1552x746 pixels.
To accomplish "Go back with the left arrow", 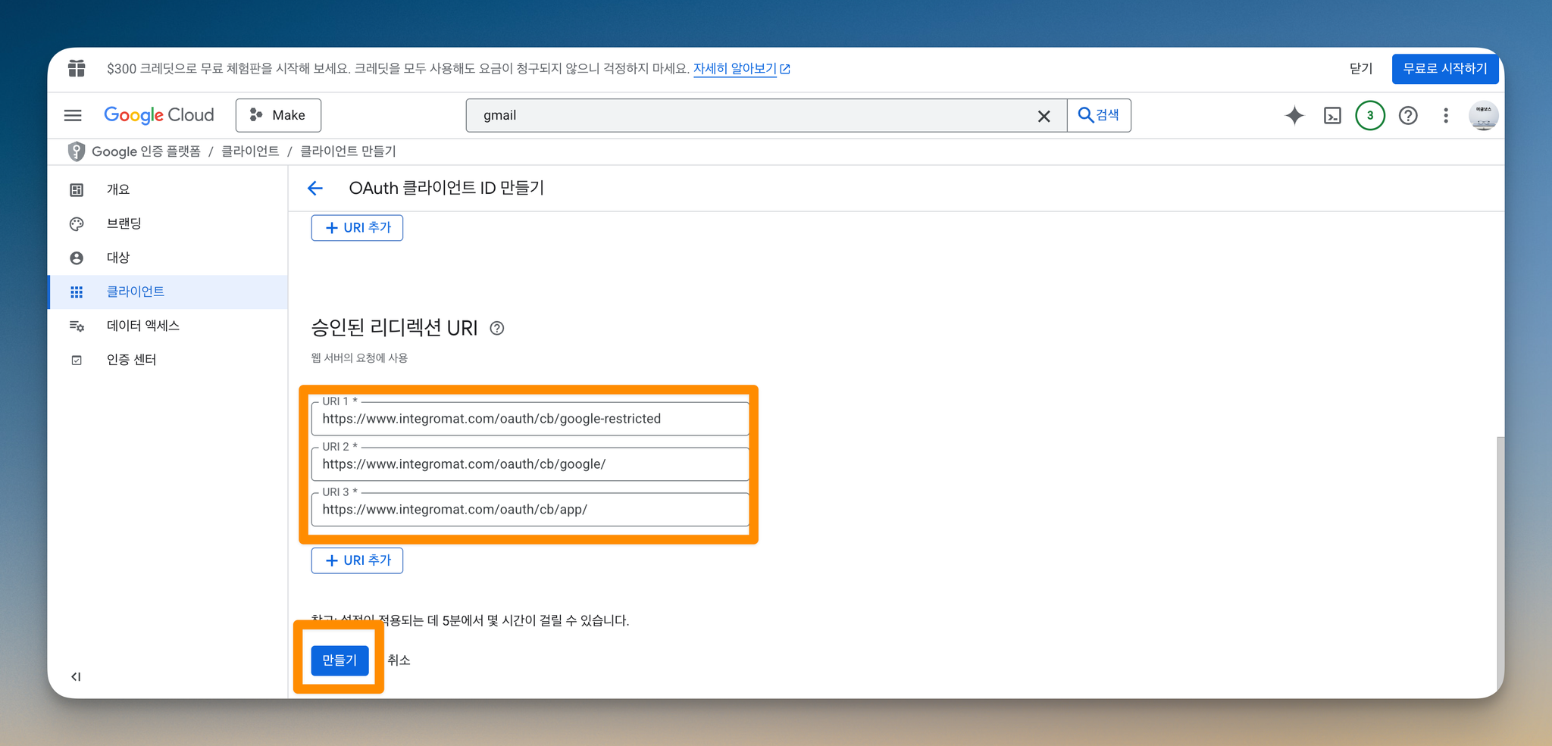I will [x=315, y=188].
